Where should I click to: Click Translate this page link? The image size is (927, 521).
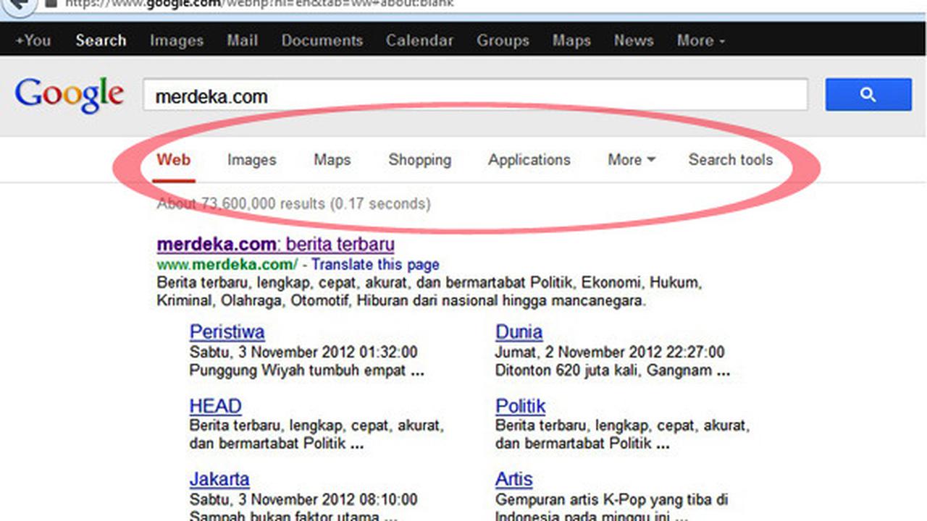(x=376, y=265)
